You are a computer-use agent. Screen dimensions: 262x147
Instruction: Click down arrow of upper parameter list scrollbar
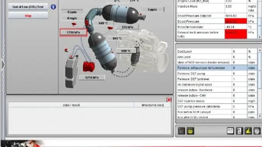(260, 37)
